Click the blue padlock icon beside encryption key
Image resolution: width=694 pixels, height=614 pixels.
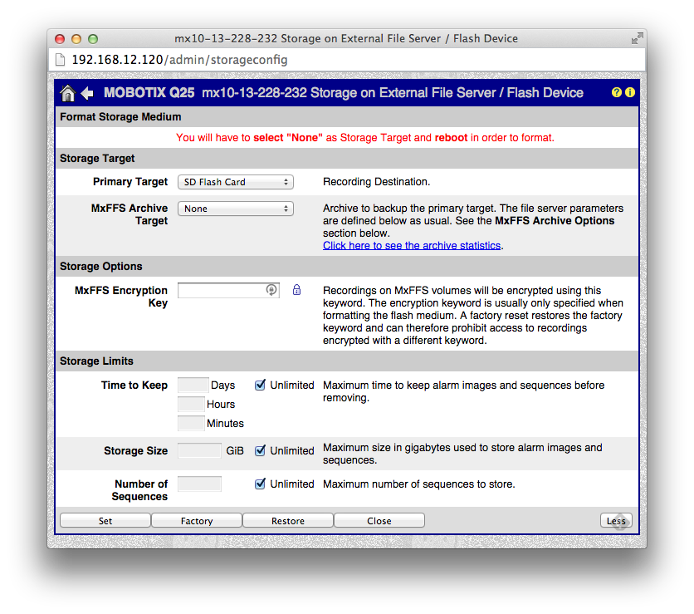coord(296,290)
